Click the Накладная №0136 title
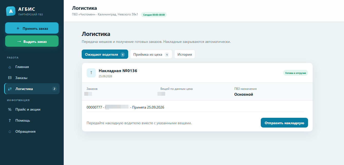The width and height of the screenshot is (344, 165). point(118,71)
